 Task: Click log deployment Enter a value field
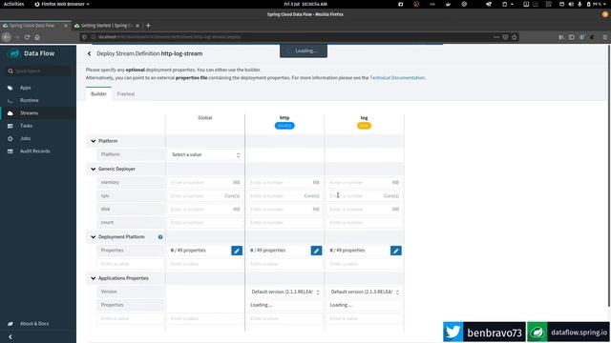point(365,264)
